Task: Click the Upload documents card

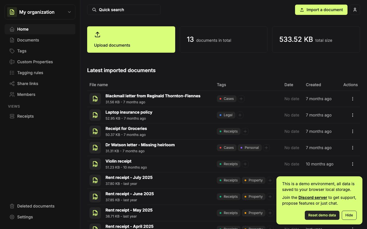Action: coord(131,40)
